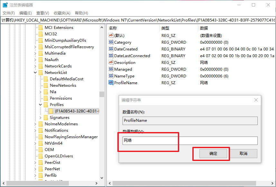The height and width of the screenshot is (187, 276).
Task: Click the Description string value icon
Action: click(x=111, y=63)
